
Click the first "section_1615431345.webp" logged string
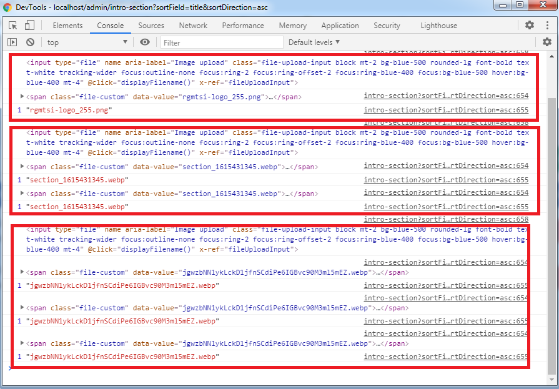77,180
